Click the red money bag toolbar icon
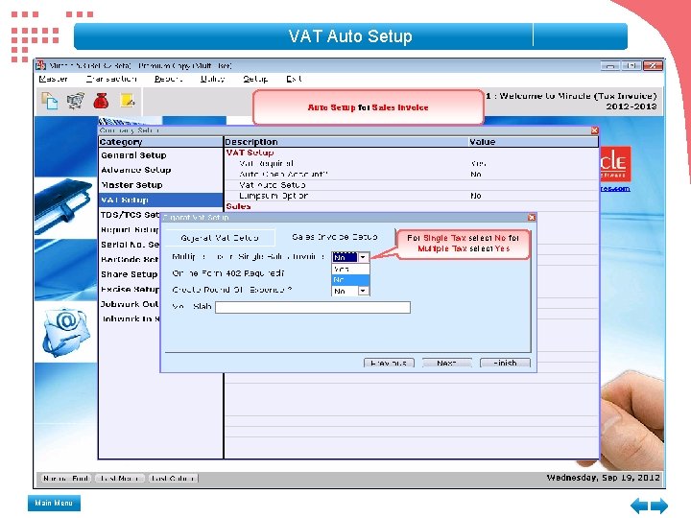The width and height of the screenshot is (691, 518). coord(101,101)
